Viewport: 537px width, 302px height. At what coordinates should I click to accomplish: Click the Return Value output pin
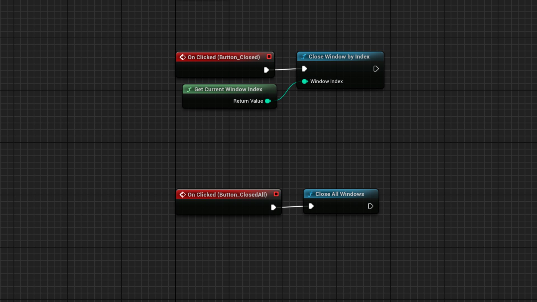coord(268,101)
